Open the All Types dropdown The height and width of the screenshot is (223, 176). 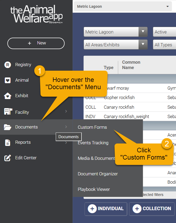pos(164,45)
